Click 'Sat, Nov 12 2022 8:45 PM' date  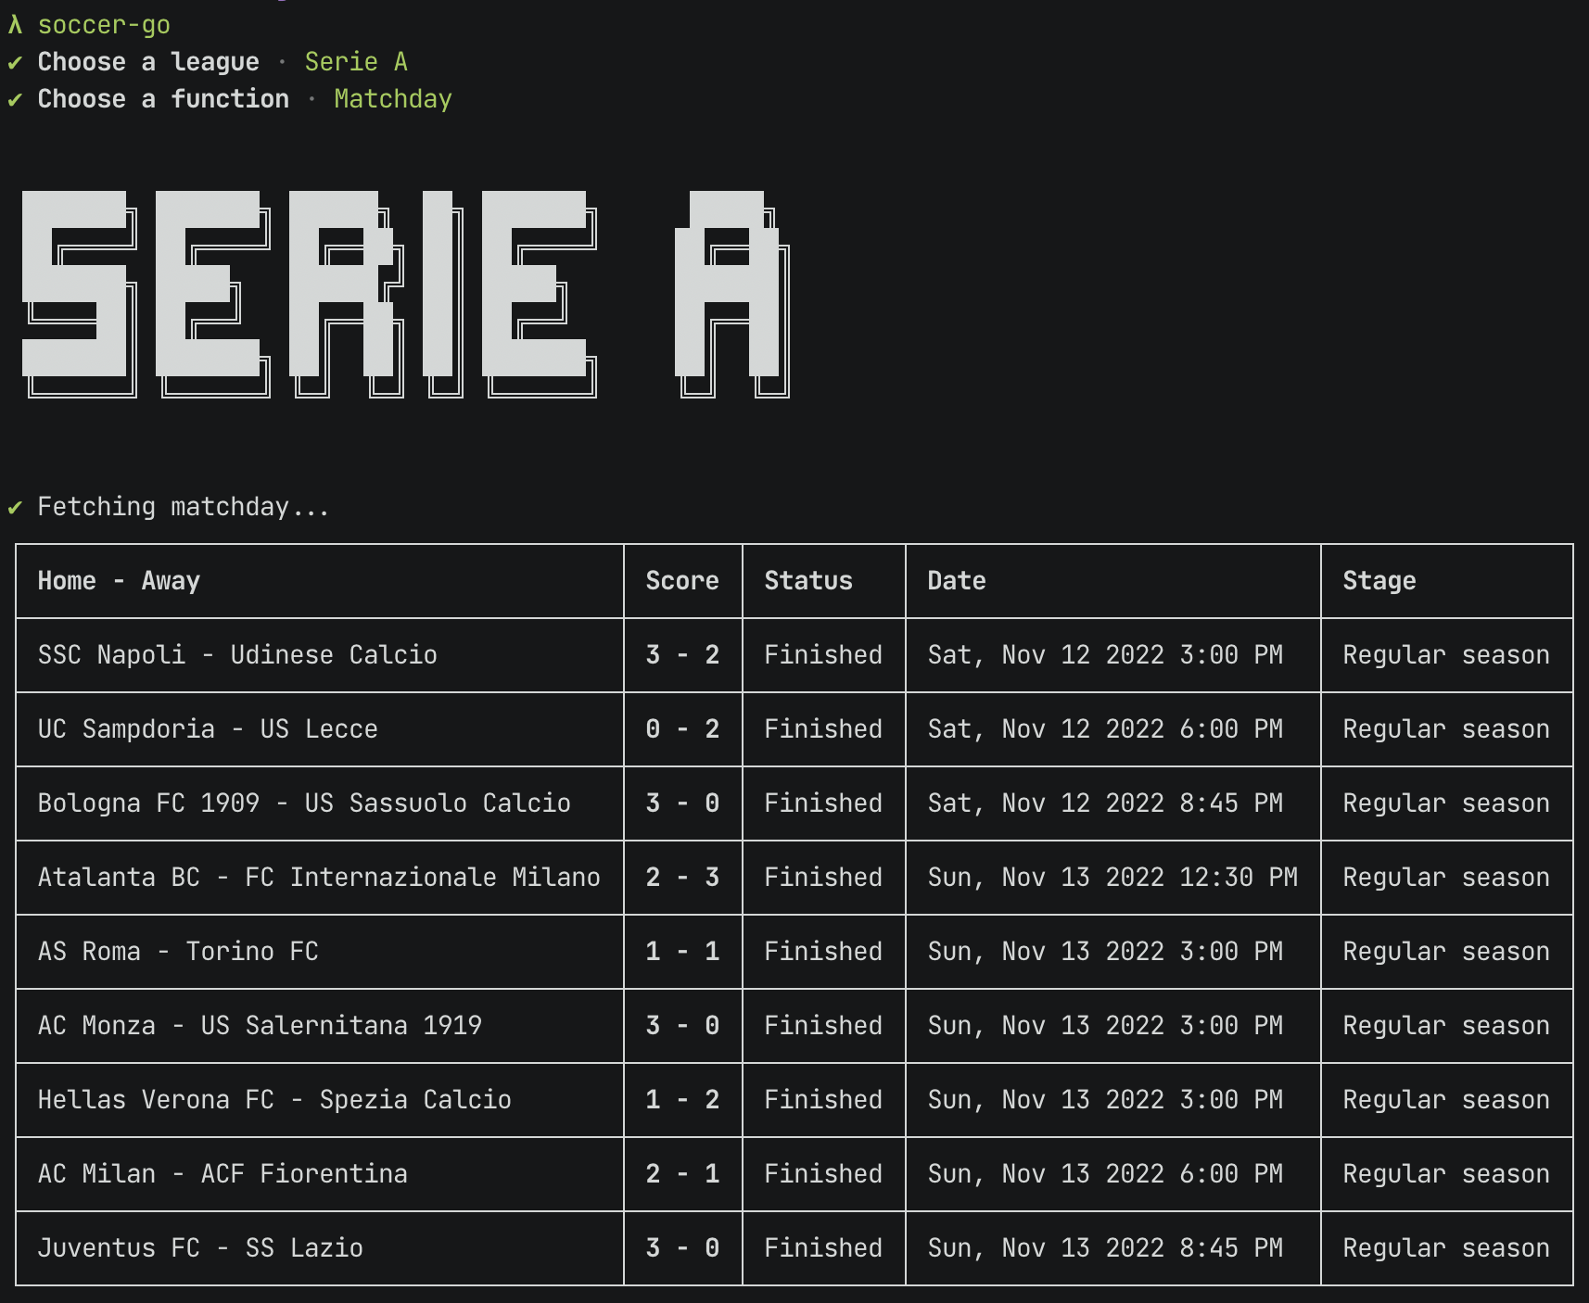tap(1105, 803)
